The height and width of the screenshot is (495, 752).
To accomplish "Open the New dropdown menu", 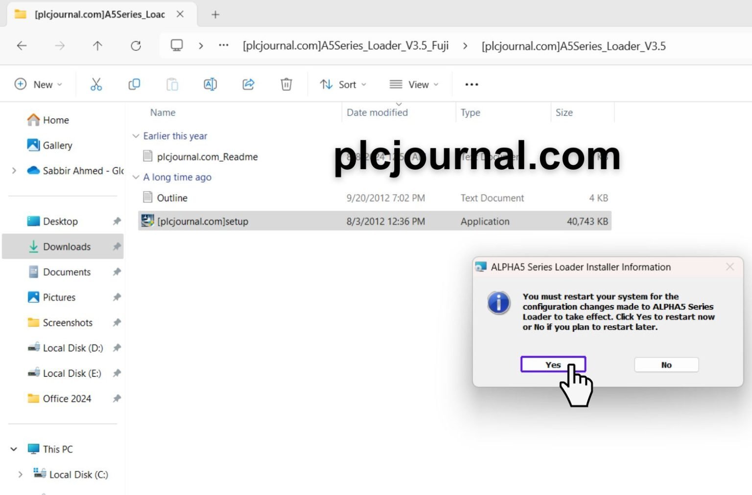I will point(38,85).
